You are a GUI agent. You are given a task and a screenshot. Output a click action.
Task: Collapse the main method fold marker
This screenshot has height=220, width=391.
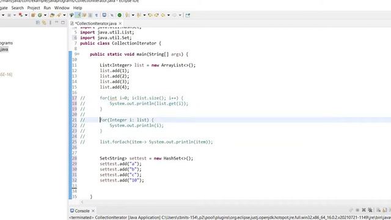(x=78, y=54)
